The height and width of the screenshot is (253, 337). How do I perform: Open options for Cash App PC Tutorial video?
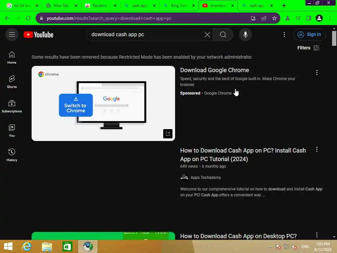coord(317,150)
